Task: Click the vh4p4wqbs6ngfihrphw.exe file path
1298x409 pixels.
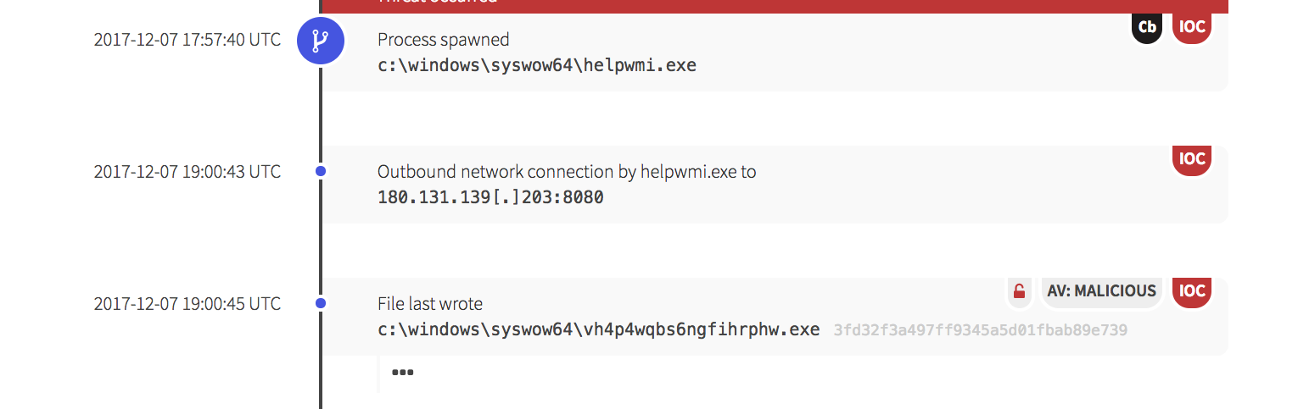Action: (x=598, y=329)
